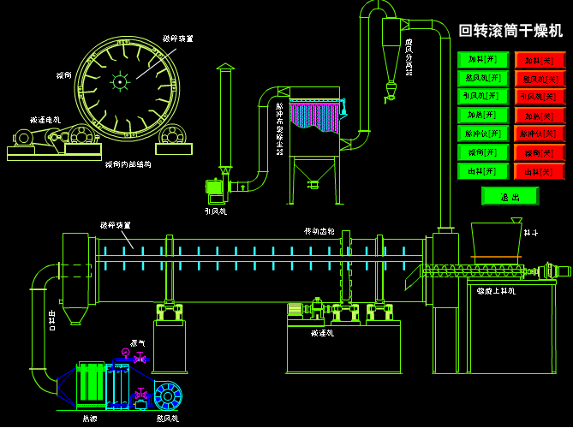Click the induced draft fan (引风机) icon
This screenshot has height=428, width=573.
tap(216, 187)
